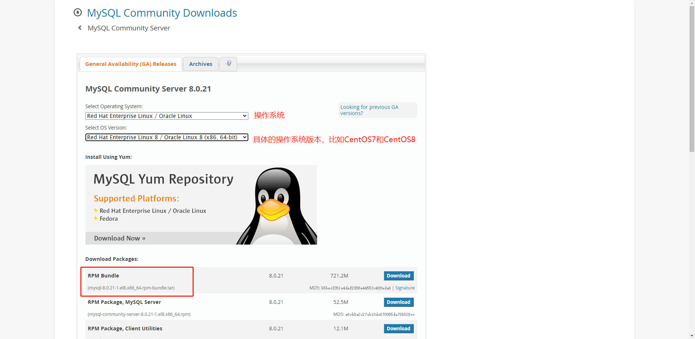Image resolution: width=695 pixels, height=339 pixels.
Task: Open the Signature link for RPM Bundle
Action: coord(405,288)
